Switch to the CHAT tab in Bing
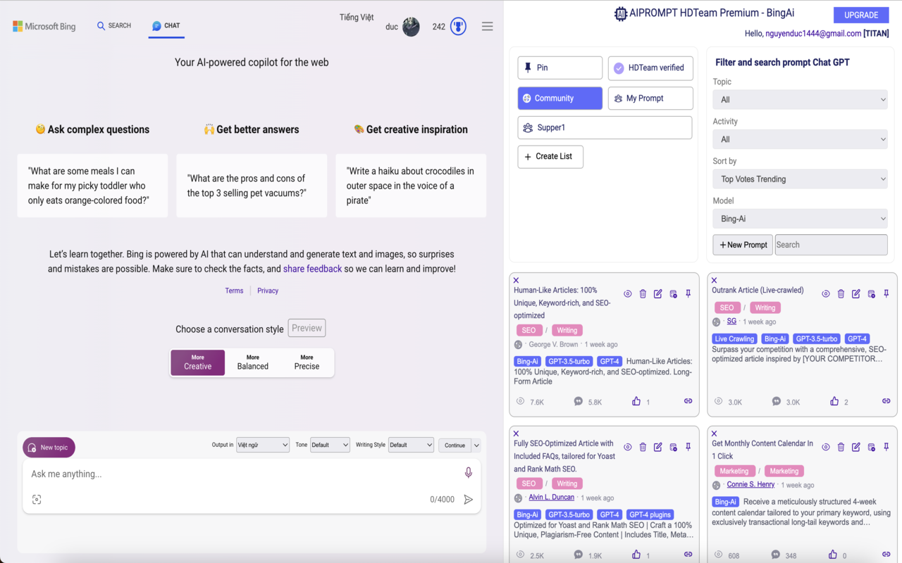Image resolution: width=902 pixels, height=563 pixels. click(166, 26)
